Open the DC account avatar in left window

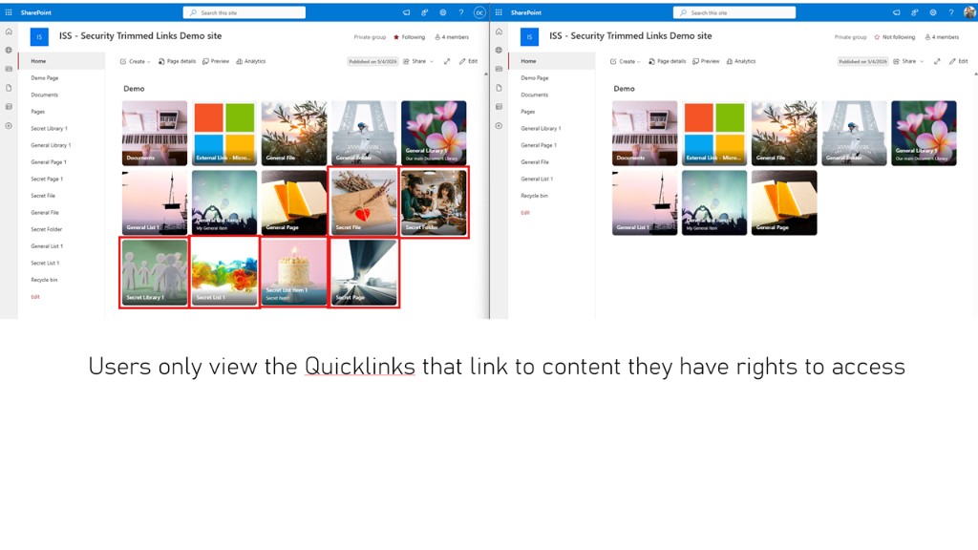[x=479, y=12]
